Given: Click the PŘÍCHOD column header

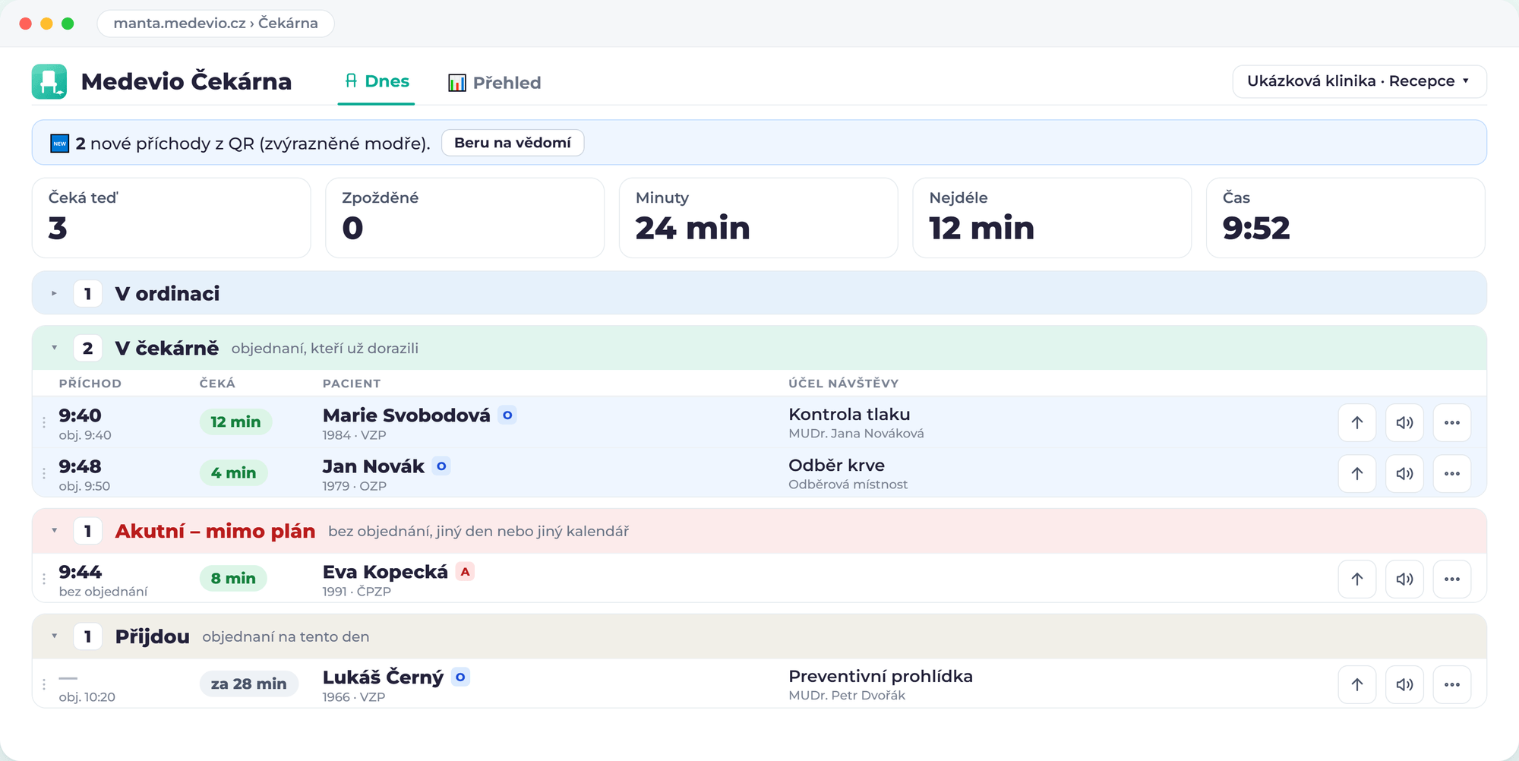Looking at the screenshot, I should 90,384.
